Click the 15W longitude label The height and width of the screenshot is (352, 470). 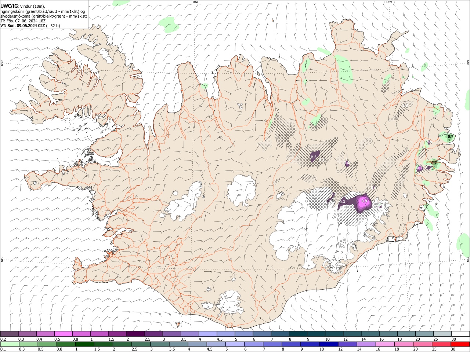[389, 2]
